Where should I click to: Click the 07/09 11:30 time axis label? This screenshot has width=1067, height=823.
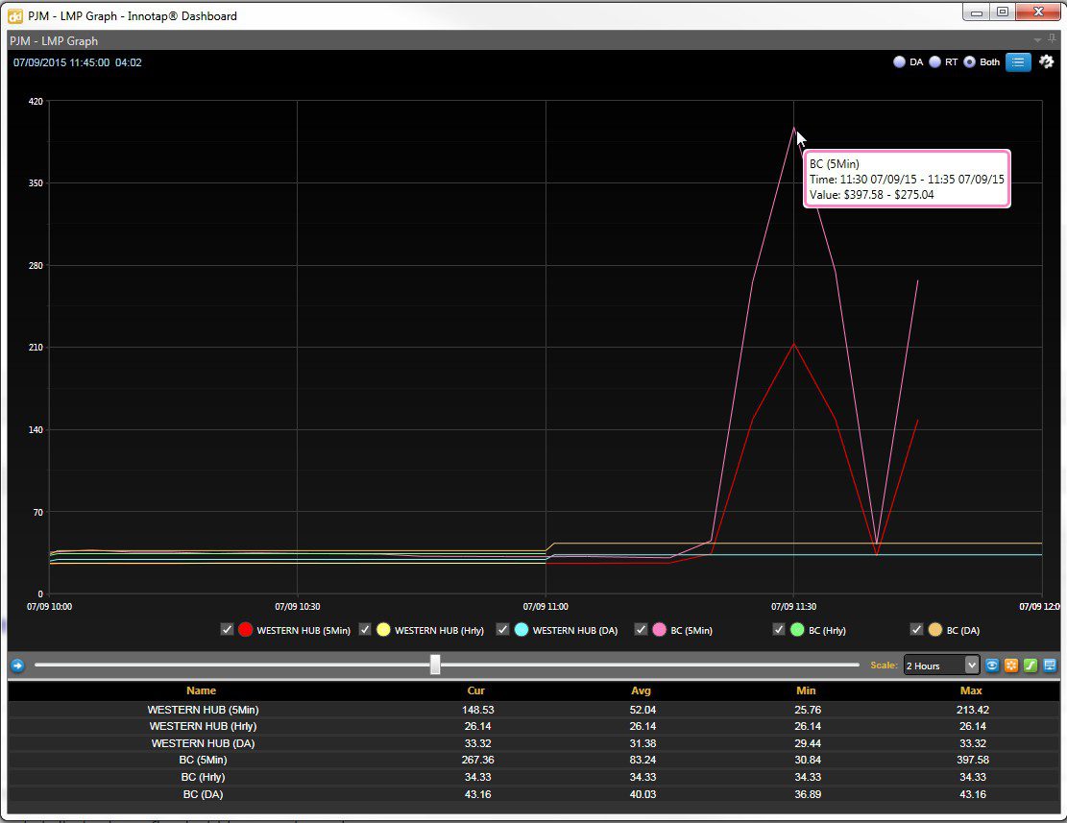click(793, 606)
